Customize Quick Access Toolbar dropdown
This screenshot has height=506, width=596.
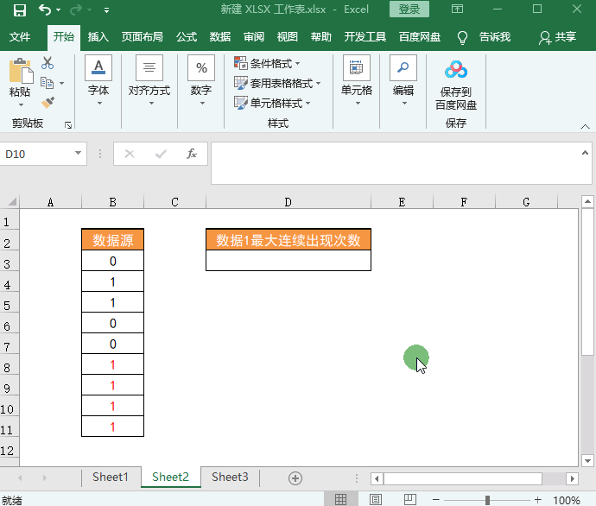[107, 10]
